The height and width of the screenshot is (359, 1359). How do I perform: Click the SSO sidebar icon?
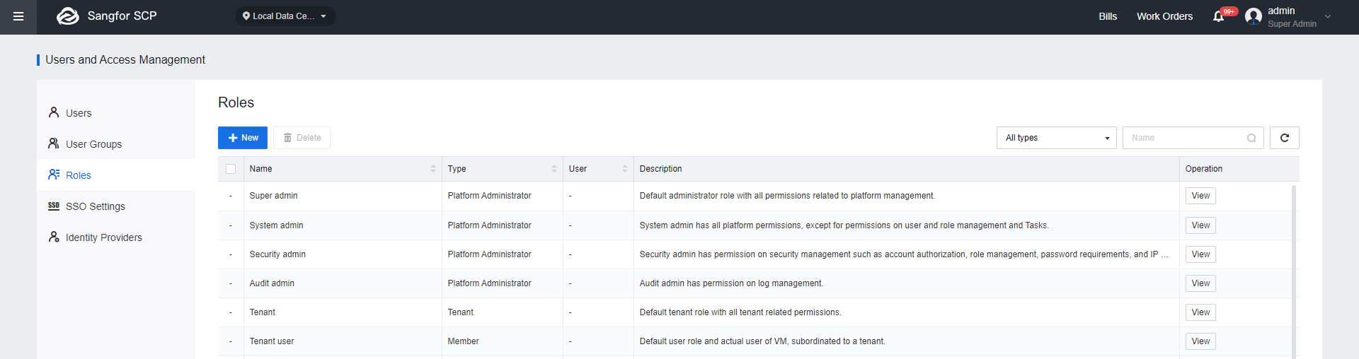pos(54,206)
